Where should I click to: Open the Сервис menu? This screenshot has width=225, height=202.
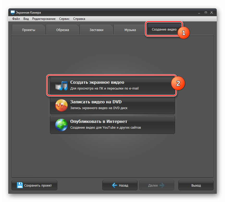64,19
